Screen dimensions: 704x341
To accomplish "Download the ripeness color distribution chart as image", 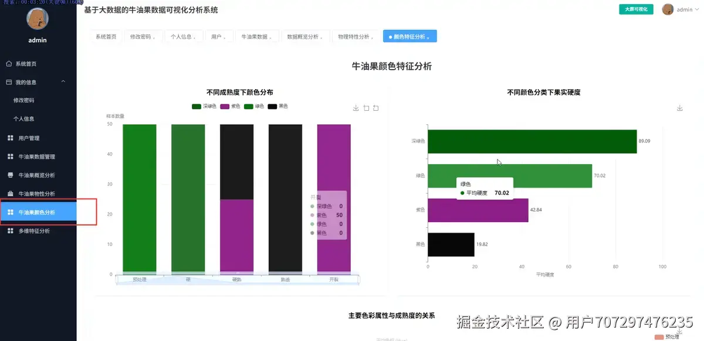I will click(x=356, y=108).
